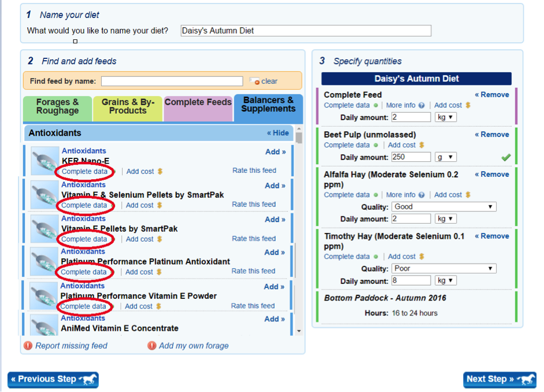Image resolution: width=544 pixels, height=392 pixels.
Task: Click the KER Nano-E feed scoop thumbnail
Action: click(x=45, y=161)
